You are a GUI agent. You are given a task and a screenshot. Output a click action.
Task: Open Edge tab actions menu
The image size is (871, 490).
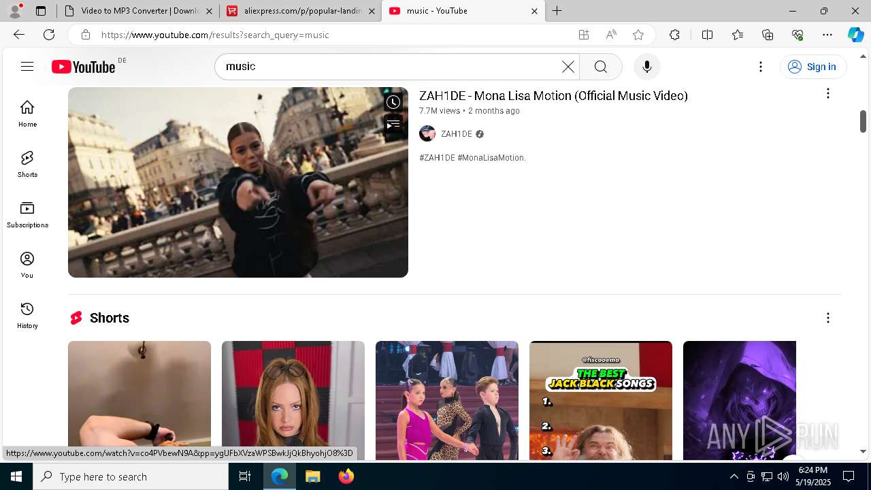(41, 11)
